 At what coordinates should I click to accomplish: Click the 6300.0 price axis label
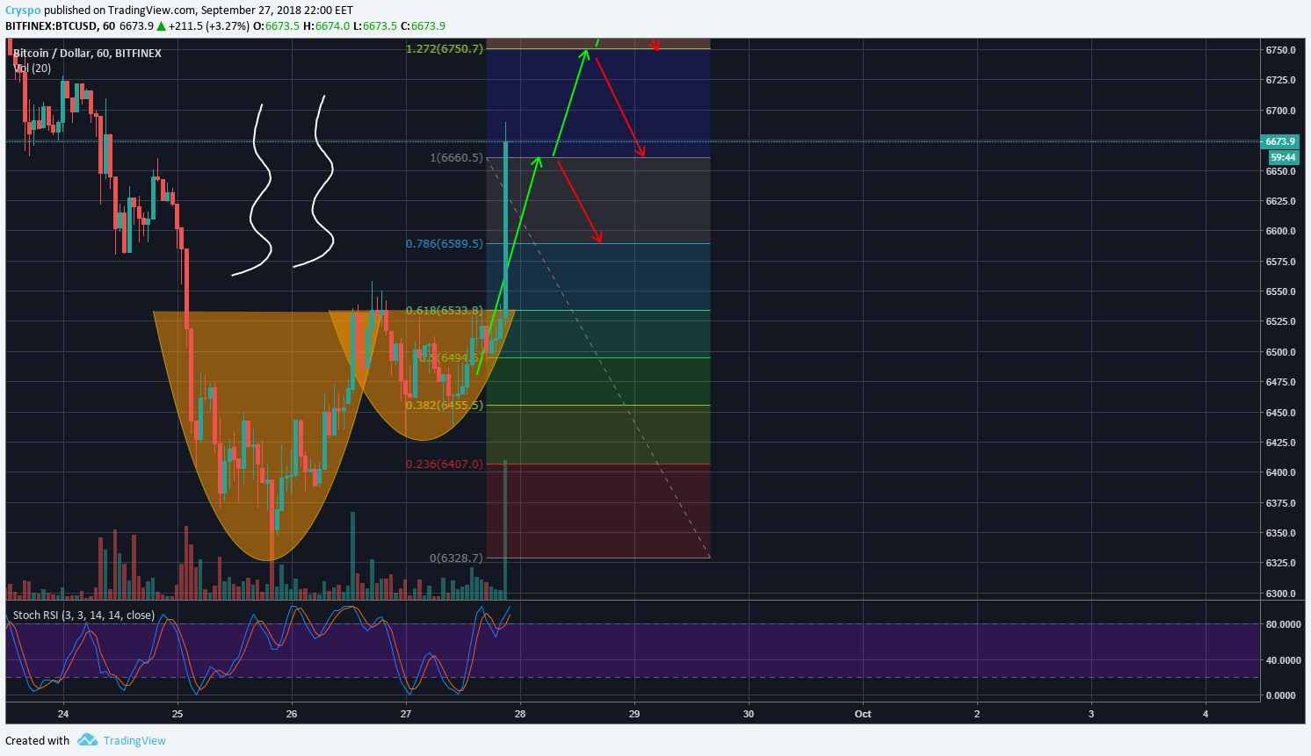point(1280,594)
